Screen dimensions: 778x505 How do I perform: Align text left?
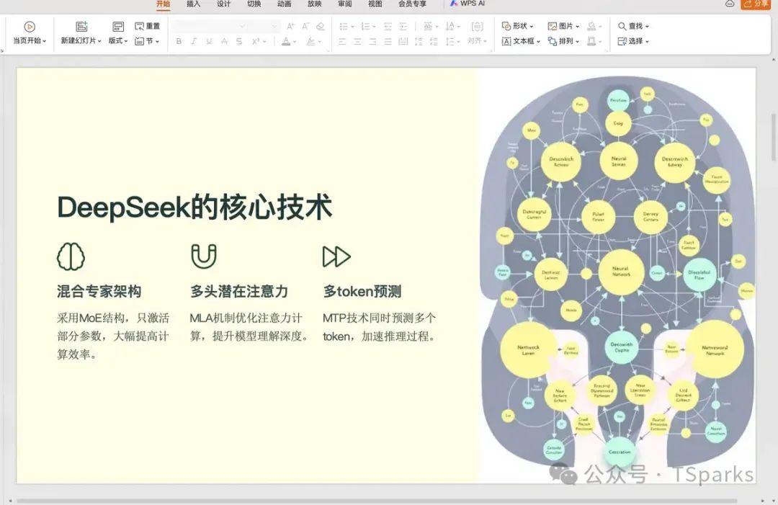pyautogui.click(x=342, y=41)
